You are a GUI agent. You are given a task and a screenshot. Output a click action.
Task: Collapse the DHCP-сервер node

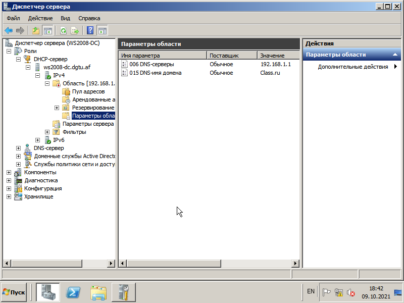[x=18, y=59]
